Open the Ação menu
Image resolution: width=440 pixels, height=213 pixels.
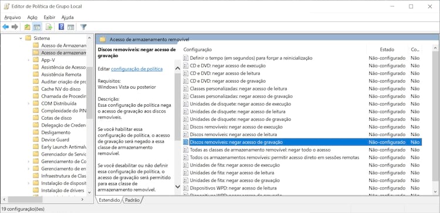[32, 17]
